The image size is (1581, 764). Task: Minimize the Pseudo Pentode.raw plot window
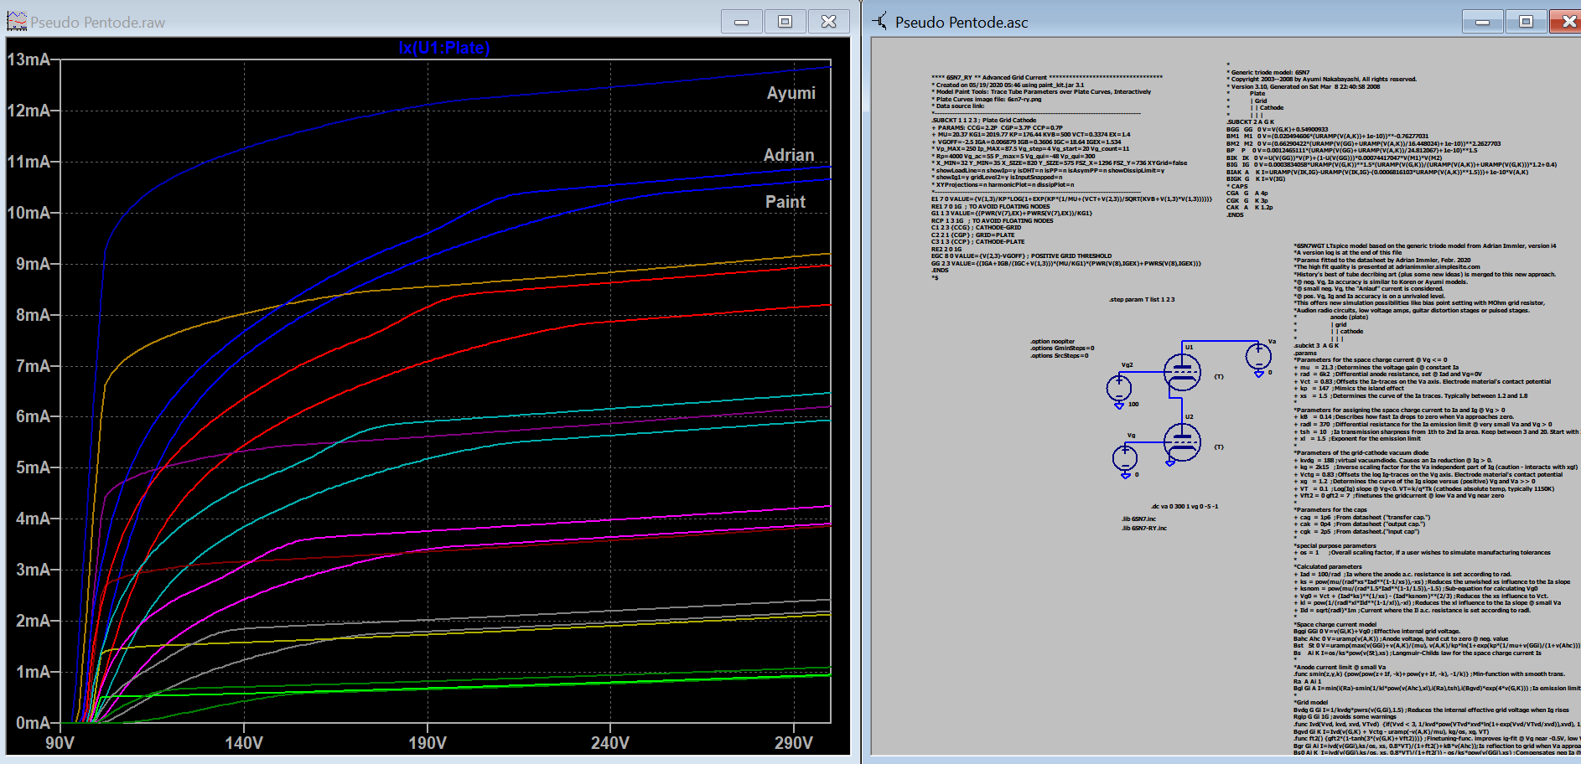[742, 22]
